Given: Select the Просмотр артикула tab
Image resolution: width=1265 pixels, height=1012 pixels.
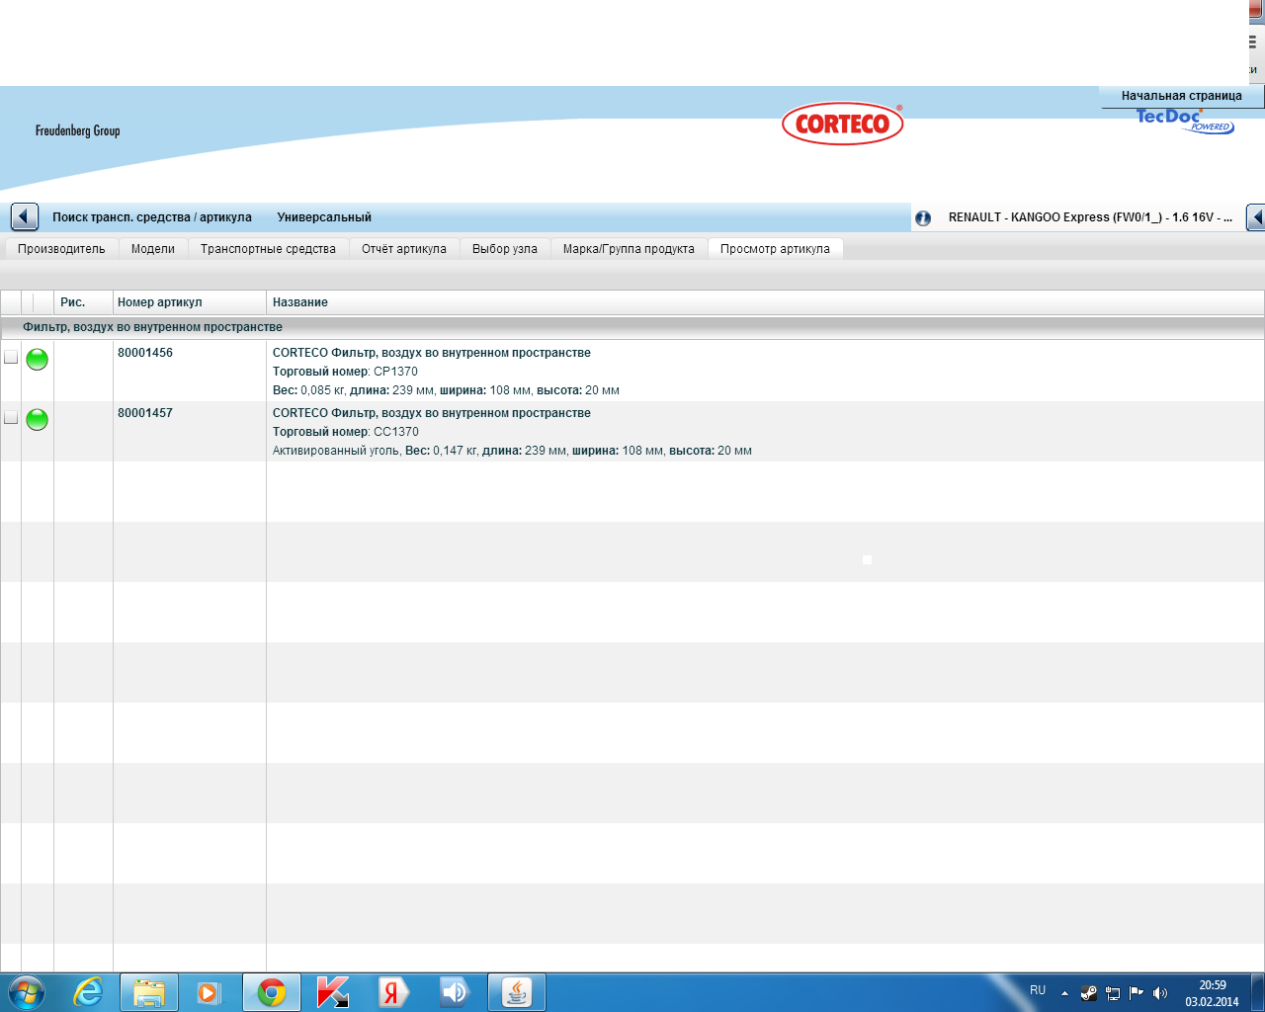Looking at the screenshot, I should tap(775, 249).
